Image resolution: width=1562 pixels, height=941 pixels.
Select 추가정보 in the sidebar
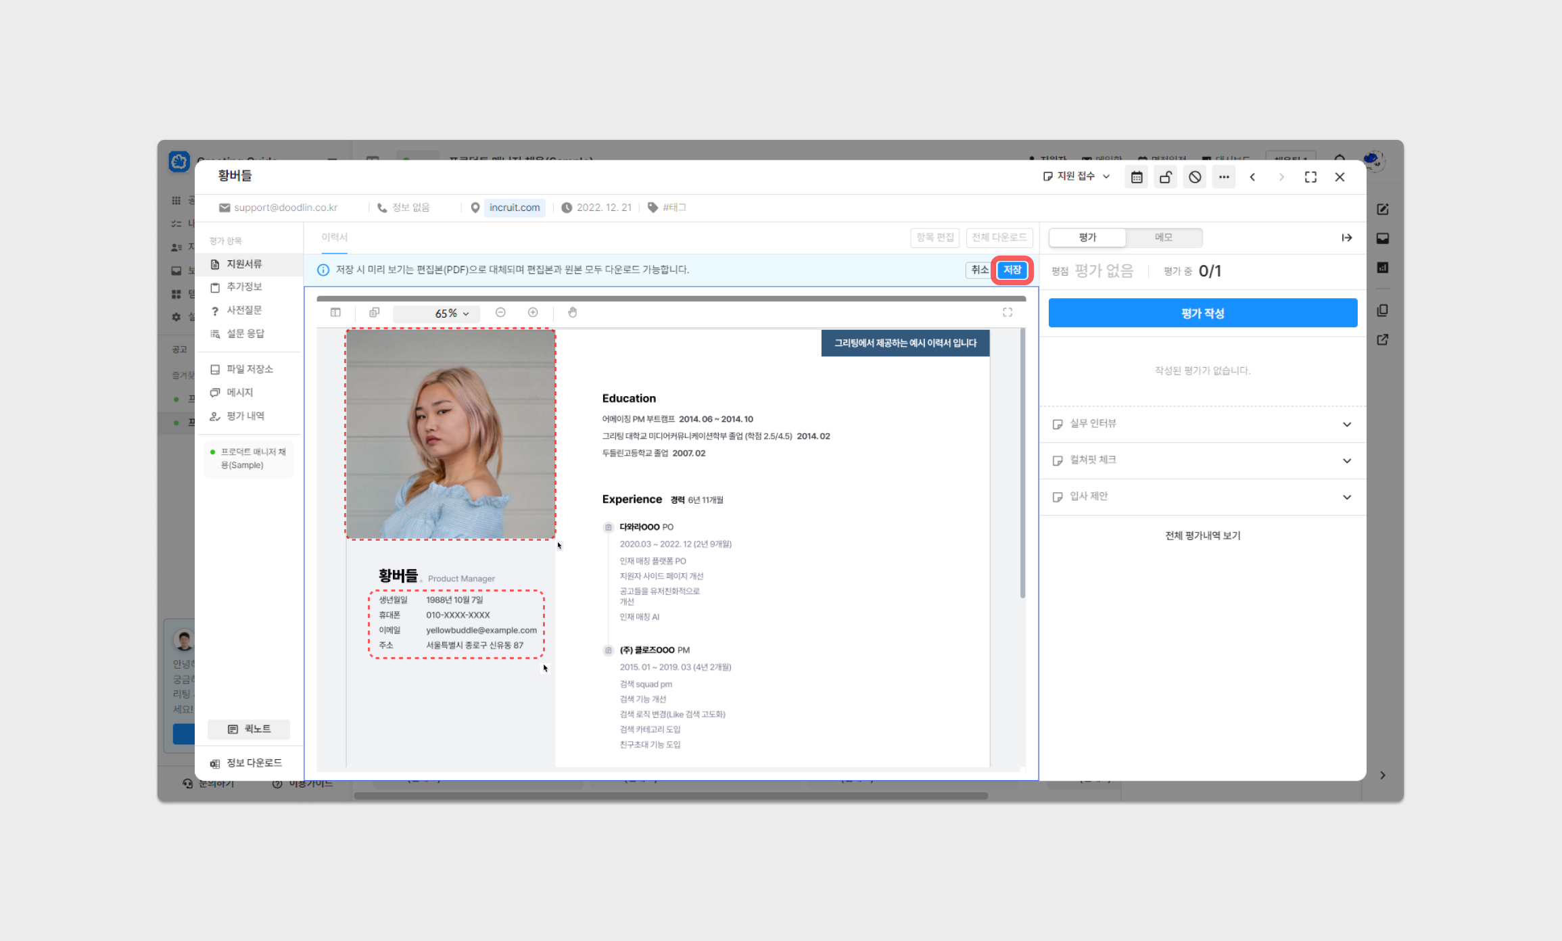coord(244,287)
